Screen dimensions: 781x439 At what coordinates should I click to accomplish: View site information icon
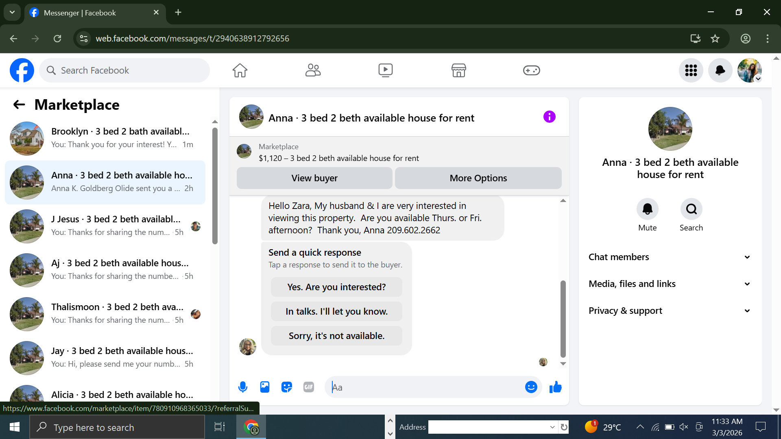tap(84, 39)
